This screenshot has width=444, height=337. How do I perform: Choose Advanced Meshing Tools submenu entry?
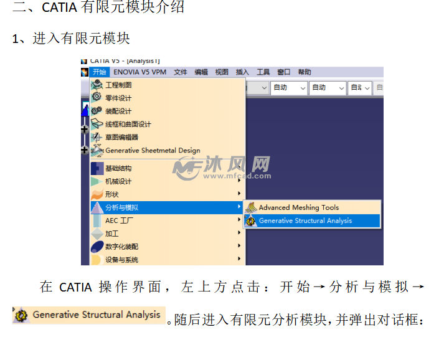(312, 207)
